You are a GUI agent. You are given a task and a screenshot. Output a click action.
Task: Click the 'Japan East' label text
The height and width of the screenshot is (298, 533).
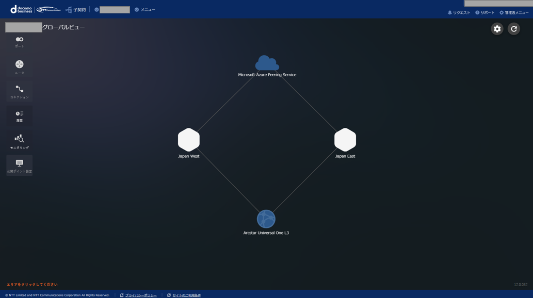coord(345,156)
